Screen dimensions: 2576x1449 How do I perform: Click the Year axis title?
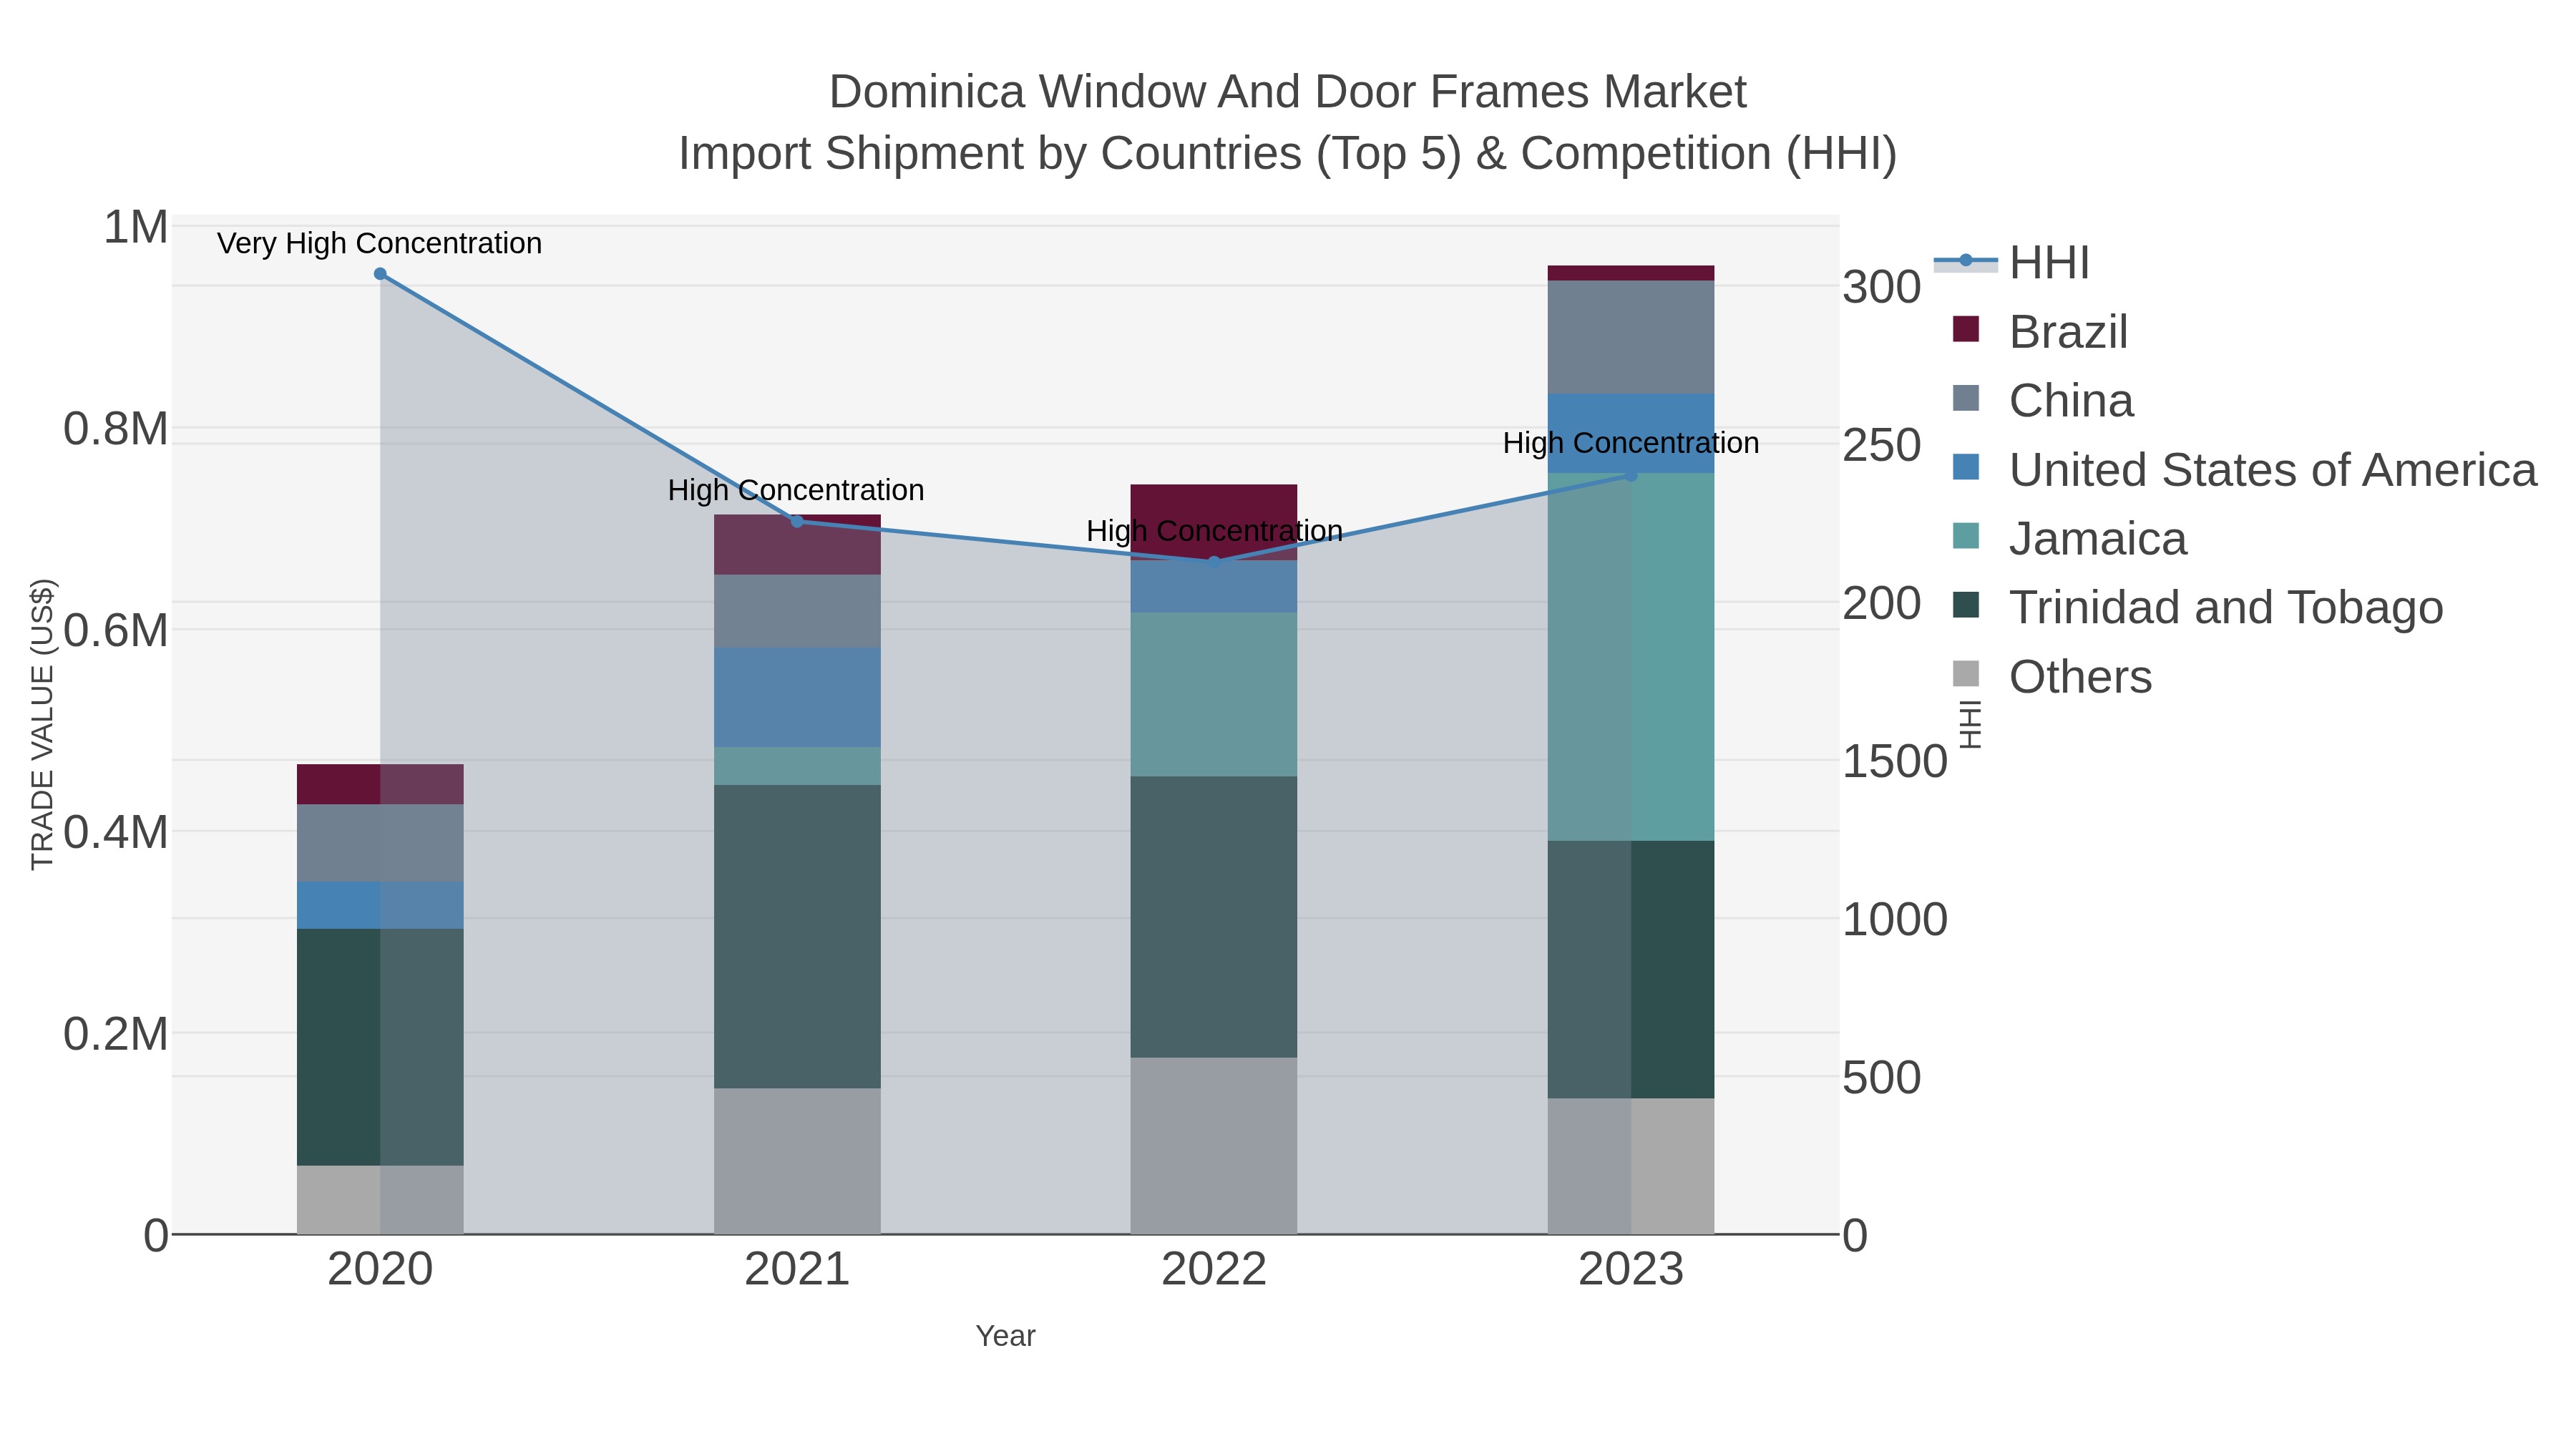1005,1336
